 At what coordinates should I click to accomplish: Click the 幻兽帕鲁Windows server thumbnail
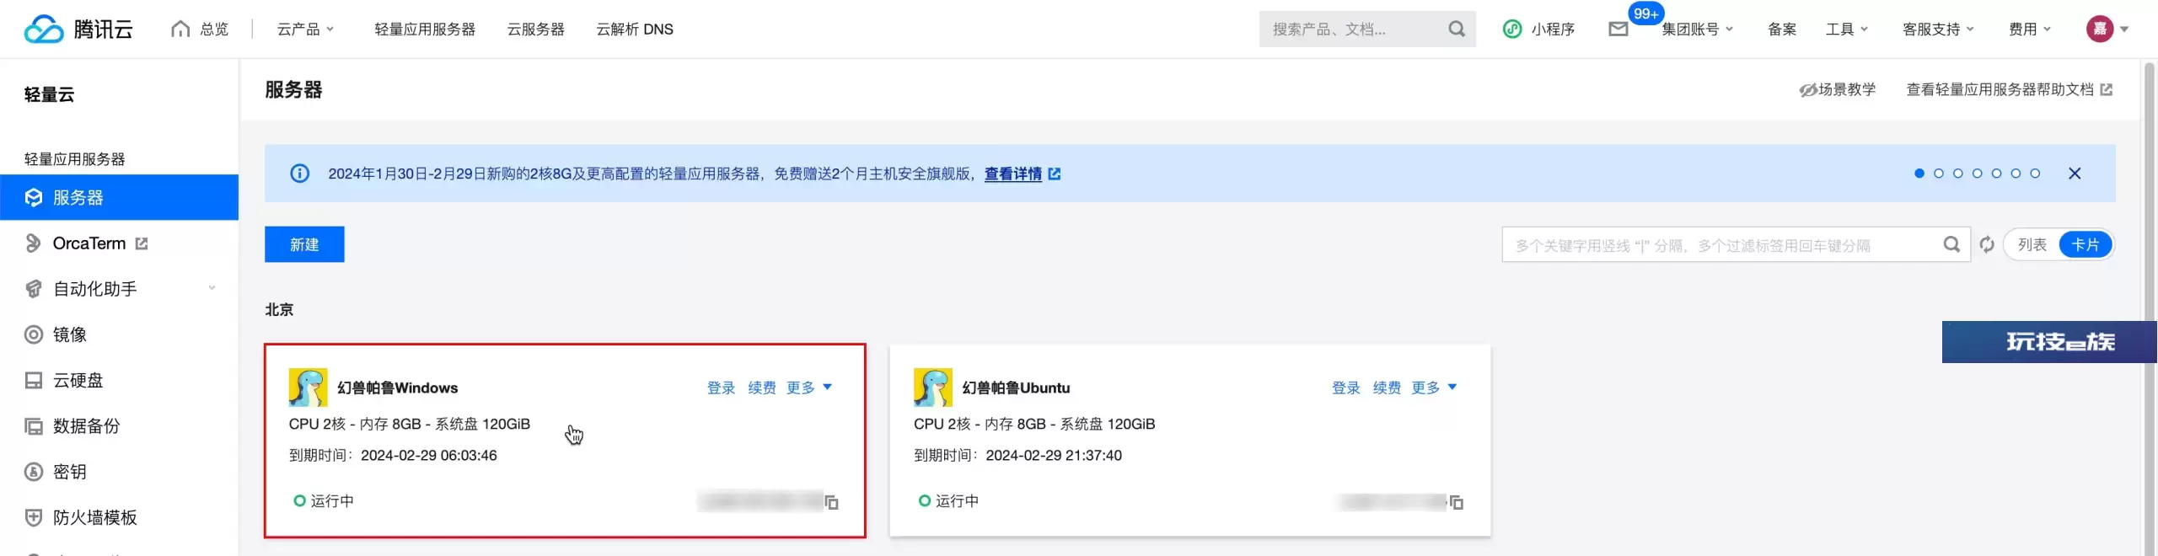point(308,388)
